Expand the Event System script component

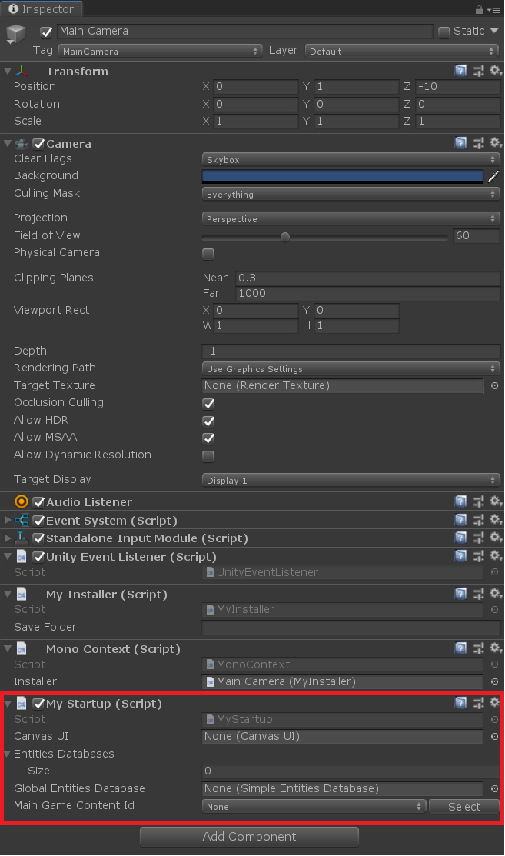(x=8, y=520)
